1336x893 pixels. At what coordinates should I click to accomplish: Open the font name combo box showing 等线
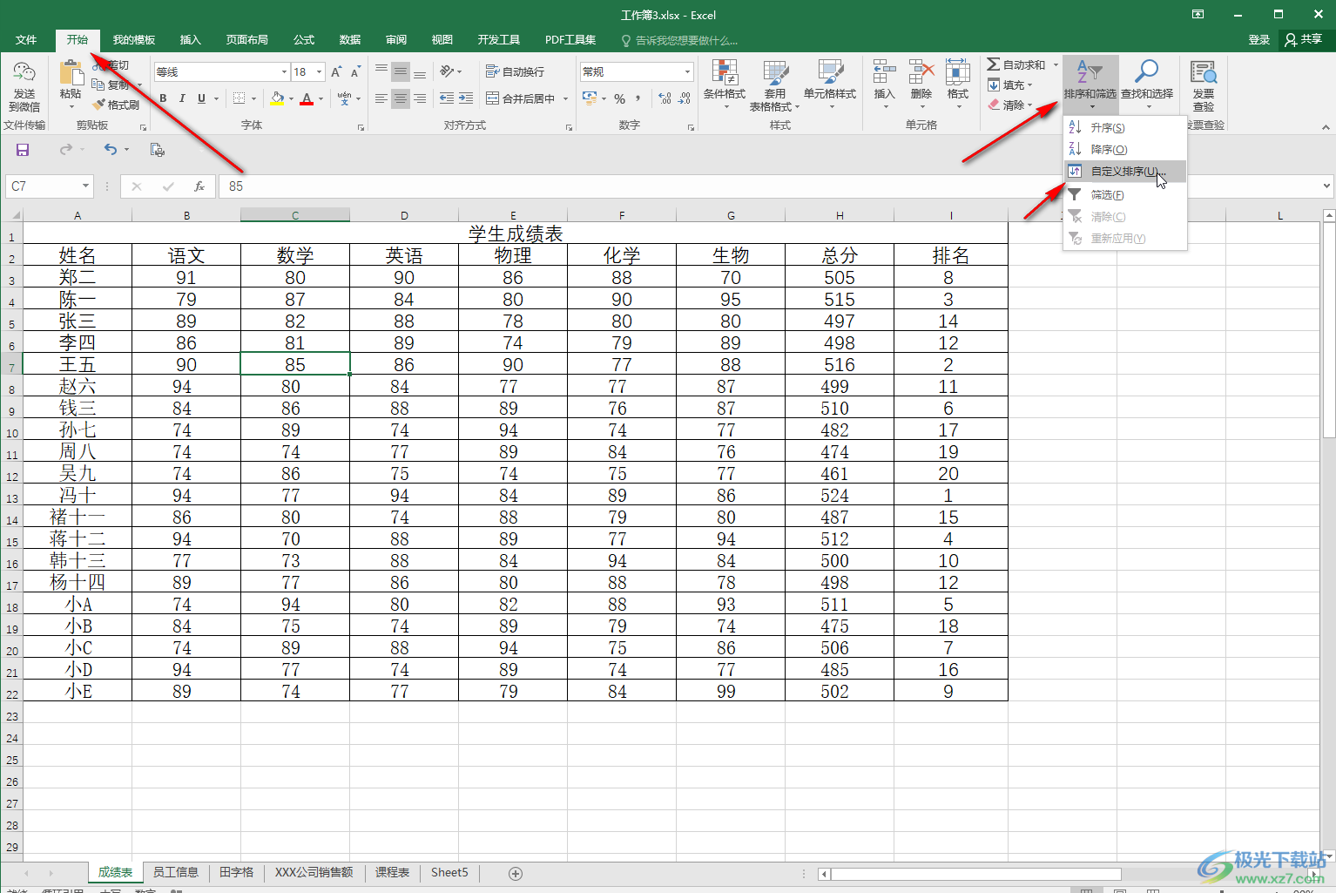[x=221, y=71]
